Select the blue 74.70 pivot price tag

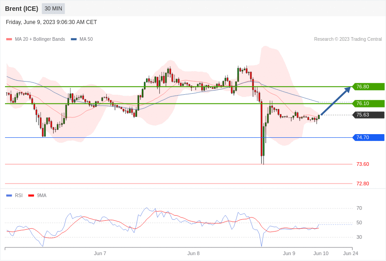[369, 137]
